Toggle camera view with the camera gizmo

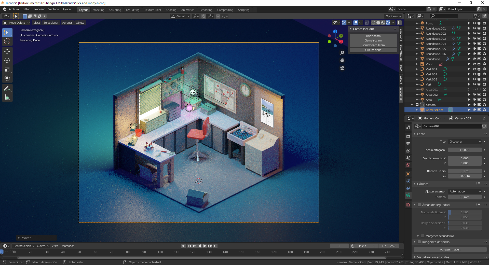click(x=342, y=68)
